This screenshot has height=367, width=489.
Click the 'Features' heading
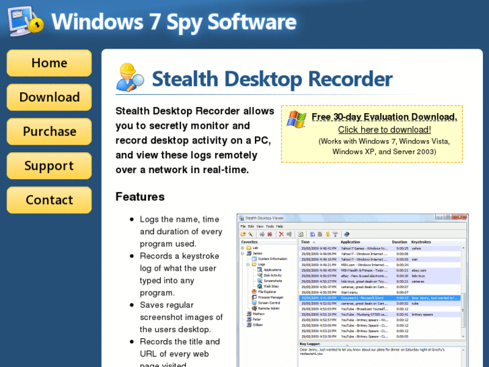[x=140, y=197]
